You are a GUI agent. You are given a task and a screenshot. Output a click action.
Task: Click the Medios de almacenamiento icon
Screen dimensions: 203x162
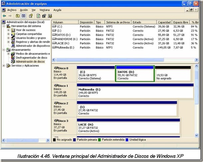click(13, 53)
